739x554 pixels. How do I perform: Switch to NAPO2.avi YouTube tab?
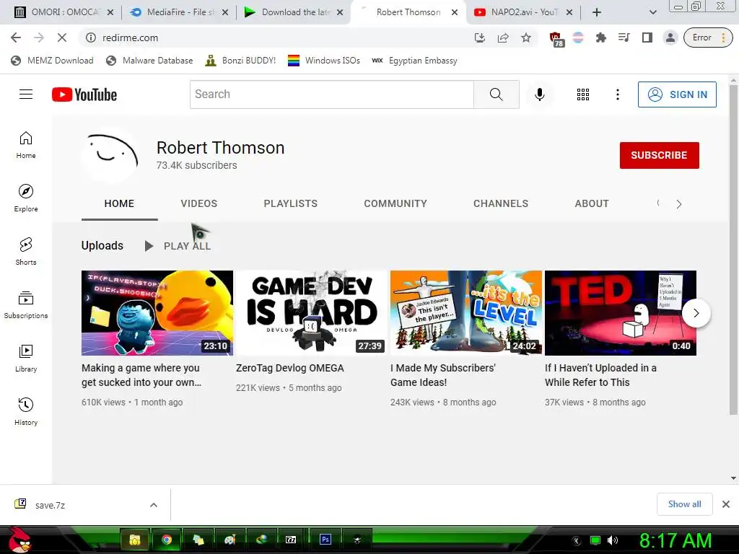point(524,12)
